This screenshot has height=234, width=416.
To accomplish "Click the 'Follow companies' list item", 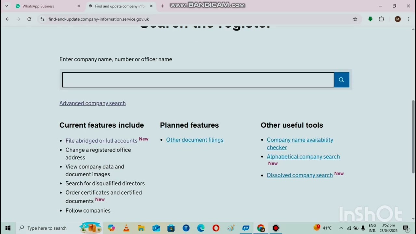I will point(88,211).
